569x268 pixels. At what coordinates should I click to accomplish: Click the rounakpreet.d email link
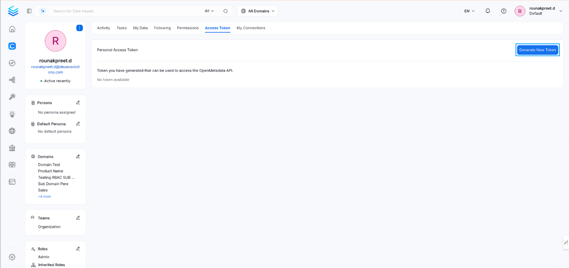pyautogui.click(x=55, y=69)
